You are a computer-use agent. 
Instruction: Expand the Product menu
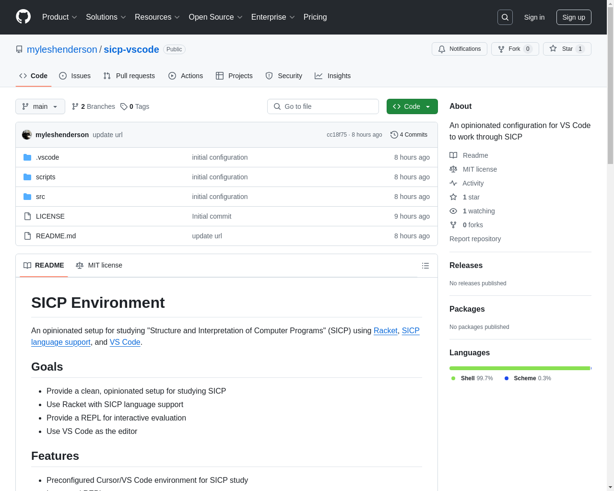(x=59, y=17)
